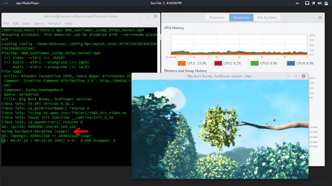Open the mpv Media Player app menu
The image size is (332, 186).
click(x=28, y=3)
